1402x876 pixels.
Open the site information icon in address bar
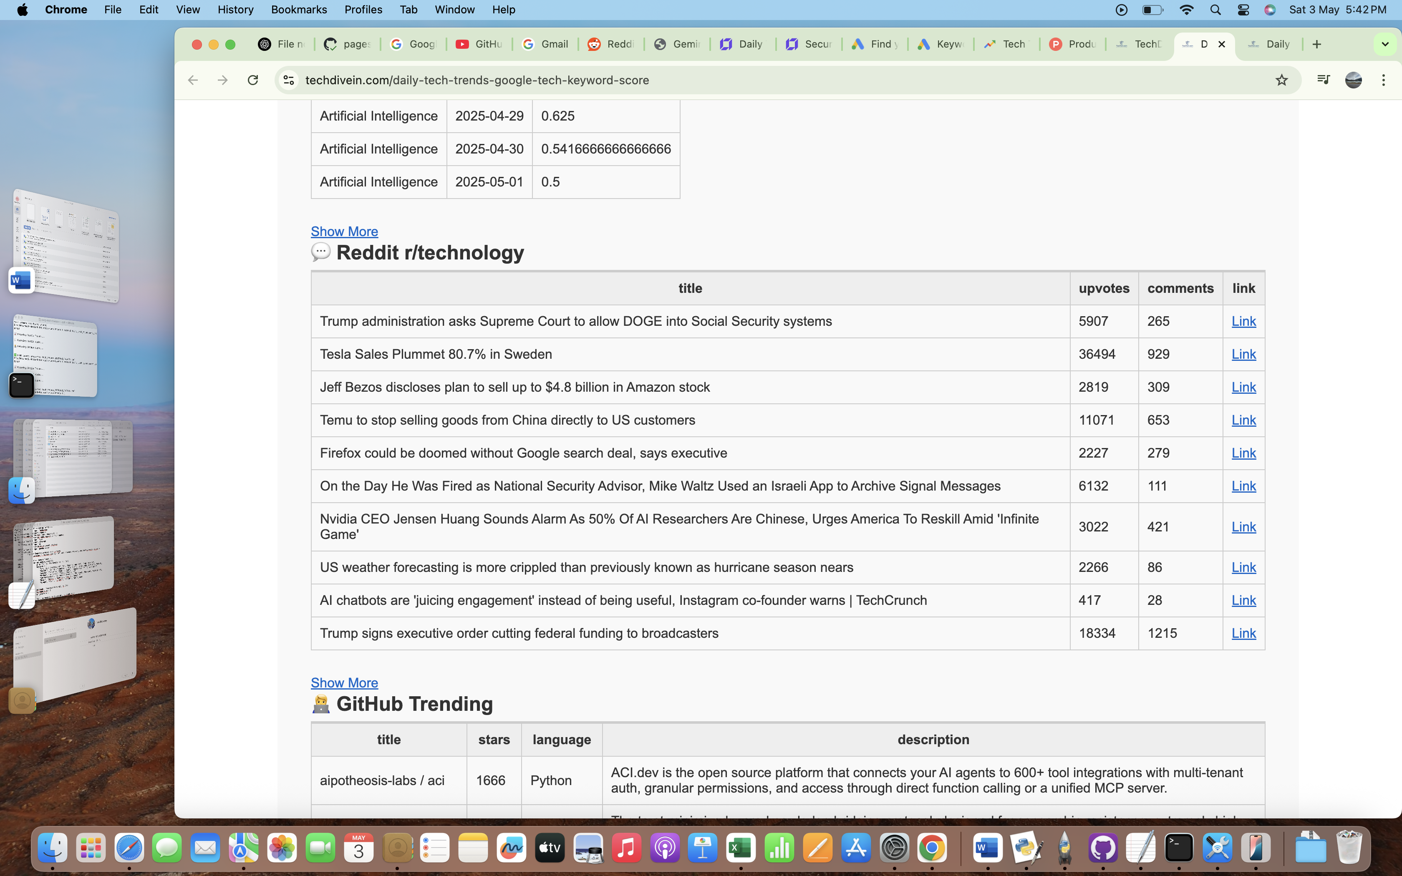click(x=288, y=80)
